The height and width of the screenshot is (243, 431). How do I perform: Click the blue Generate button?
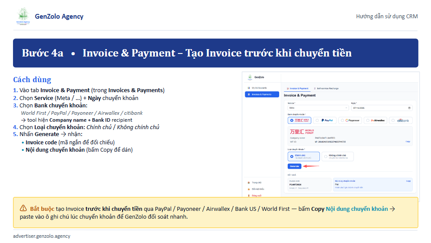pos(294,166)
